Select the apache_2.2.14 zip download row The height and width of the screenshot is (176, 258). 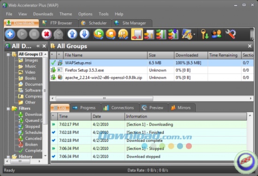tap(152, 78)
